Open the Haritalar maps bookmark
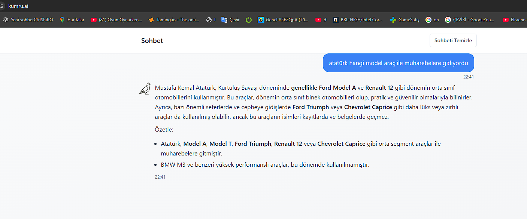This screenshot has width=527, height=219. tap(72, 20)
